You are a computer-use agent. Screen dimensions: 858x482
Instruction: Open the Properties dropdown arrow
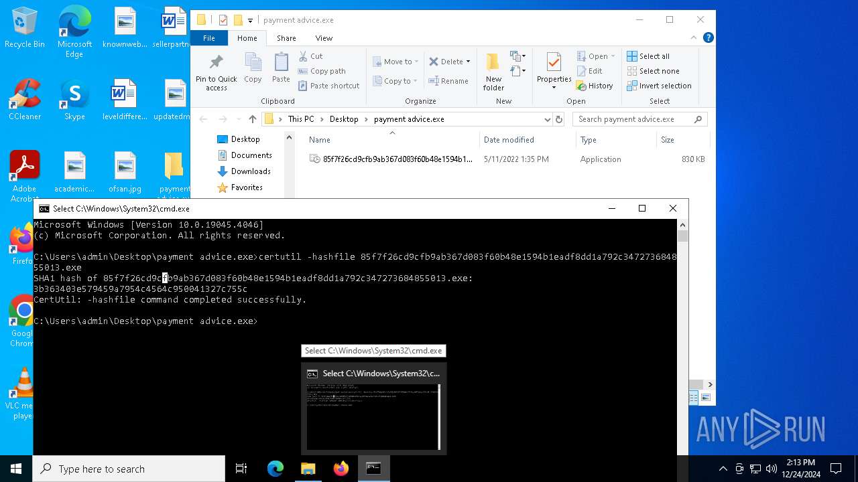pos(554,88)
